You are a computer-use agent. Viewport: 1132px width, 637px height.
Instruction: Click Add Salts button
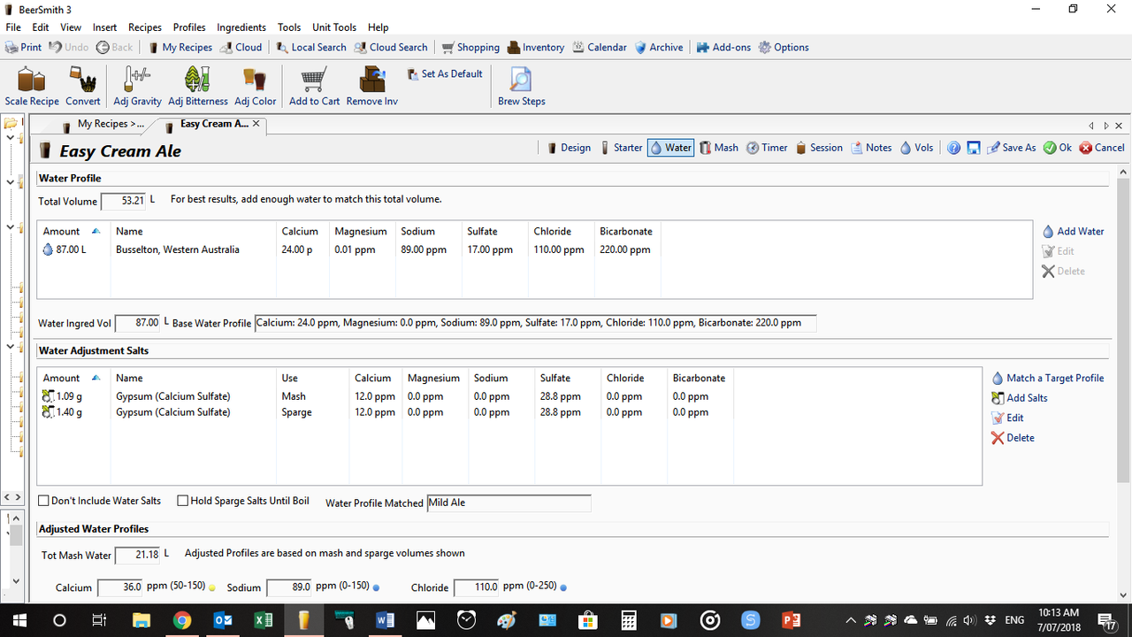1019,398
